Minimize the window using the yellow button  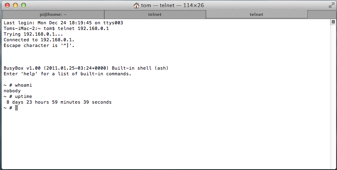(15, 5)
